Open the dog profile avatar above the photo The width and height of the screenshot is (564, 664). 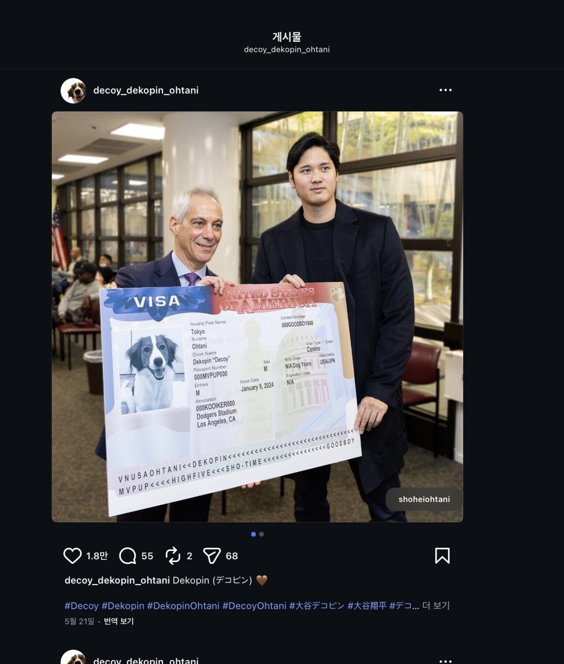(73, 91)
